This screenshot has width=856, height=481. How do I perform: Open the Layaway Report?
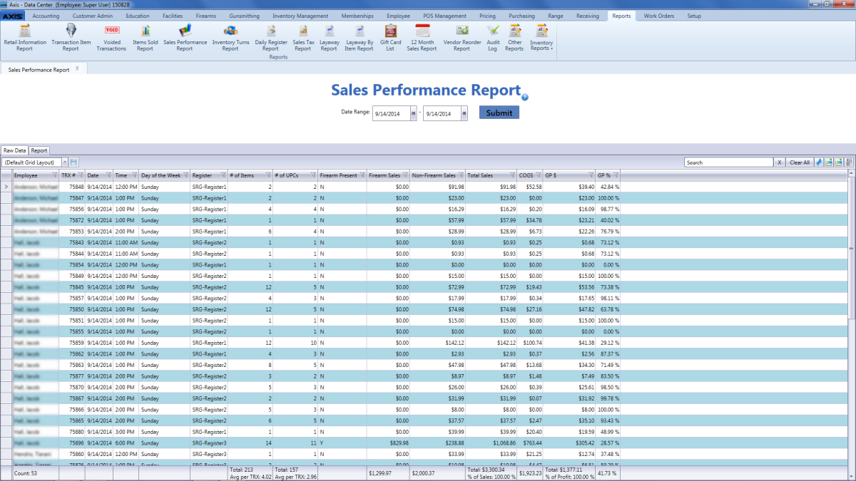point(329,37)
